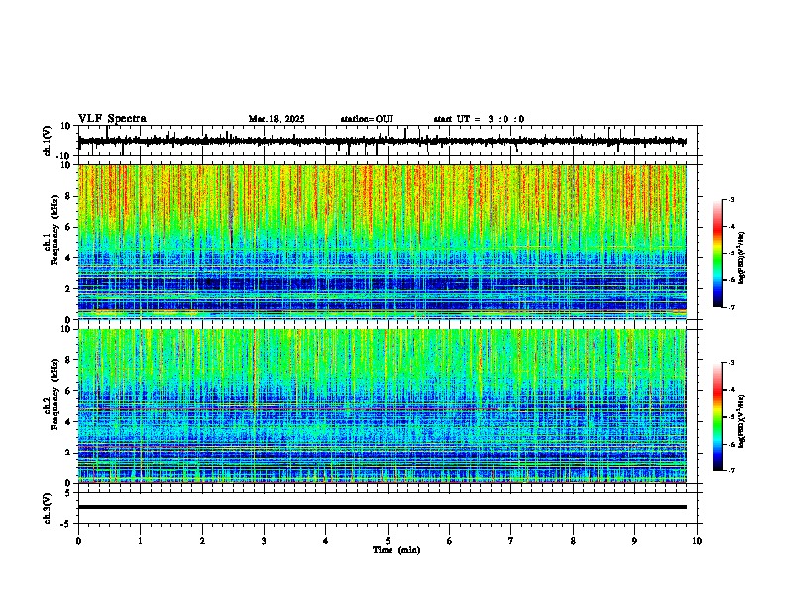Click the station label "station=OUJ"
This screenshot has height=606, width=785.
[x=367, y=119]
